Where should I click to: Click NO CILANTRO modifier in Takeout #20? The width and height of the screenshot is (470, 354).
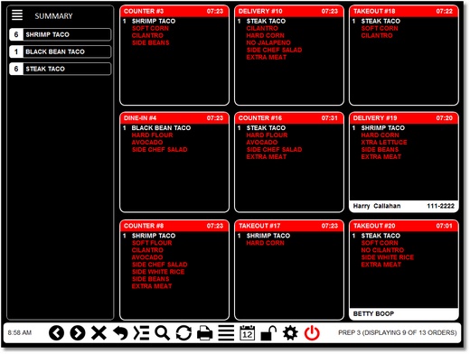click(382, 250)
